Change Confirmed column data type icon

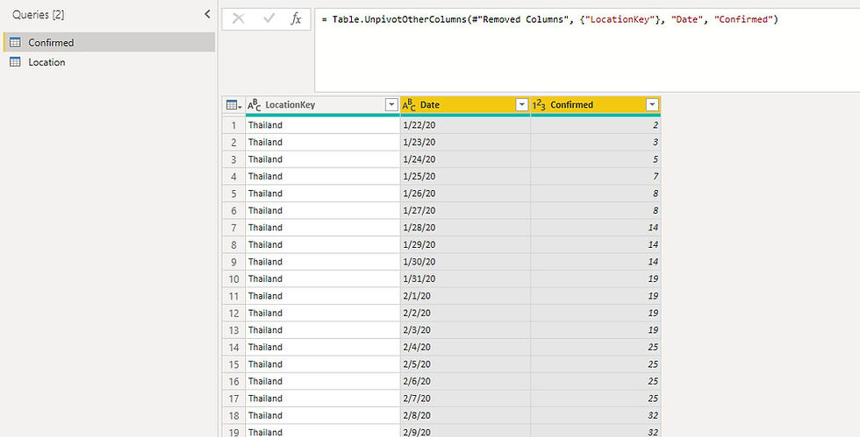pos(539,104)
